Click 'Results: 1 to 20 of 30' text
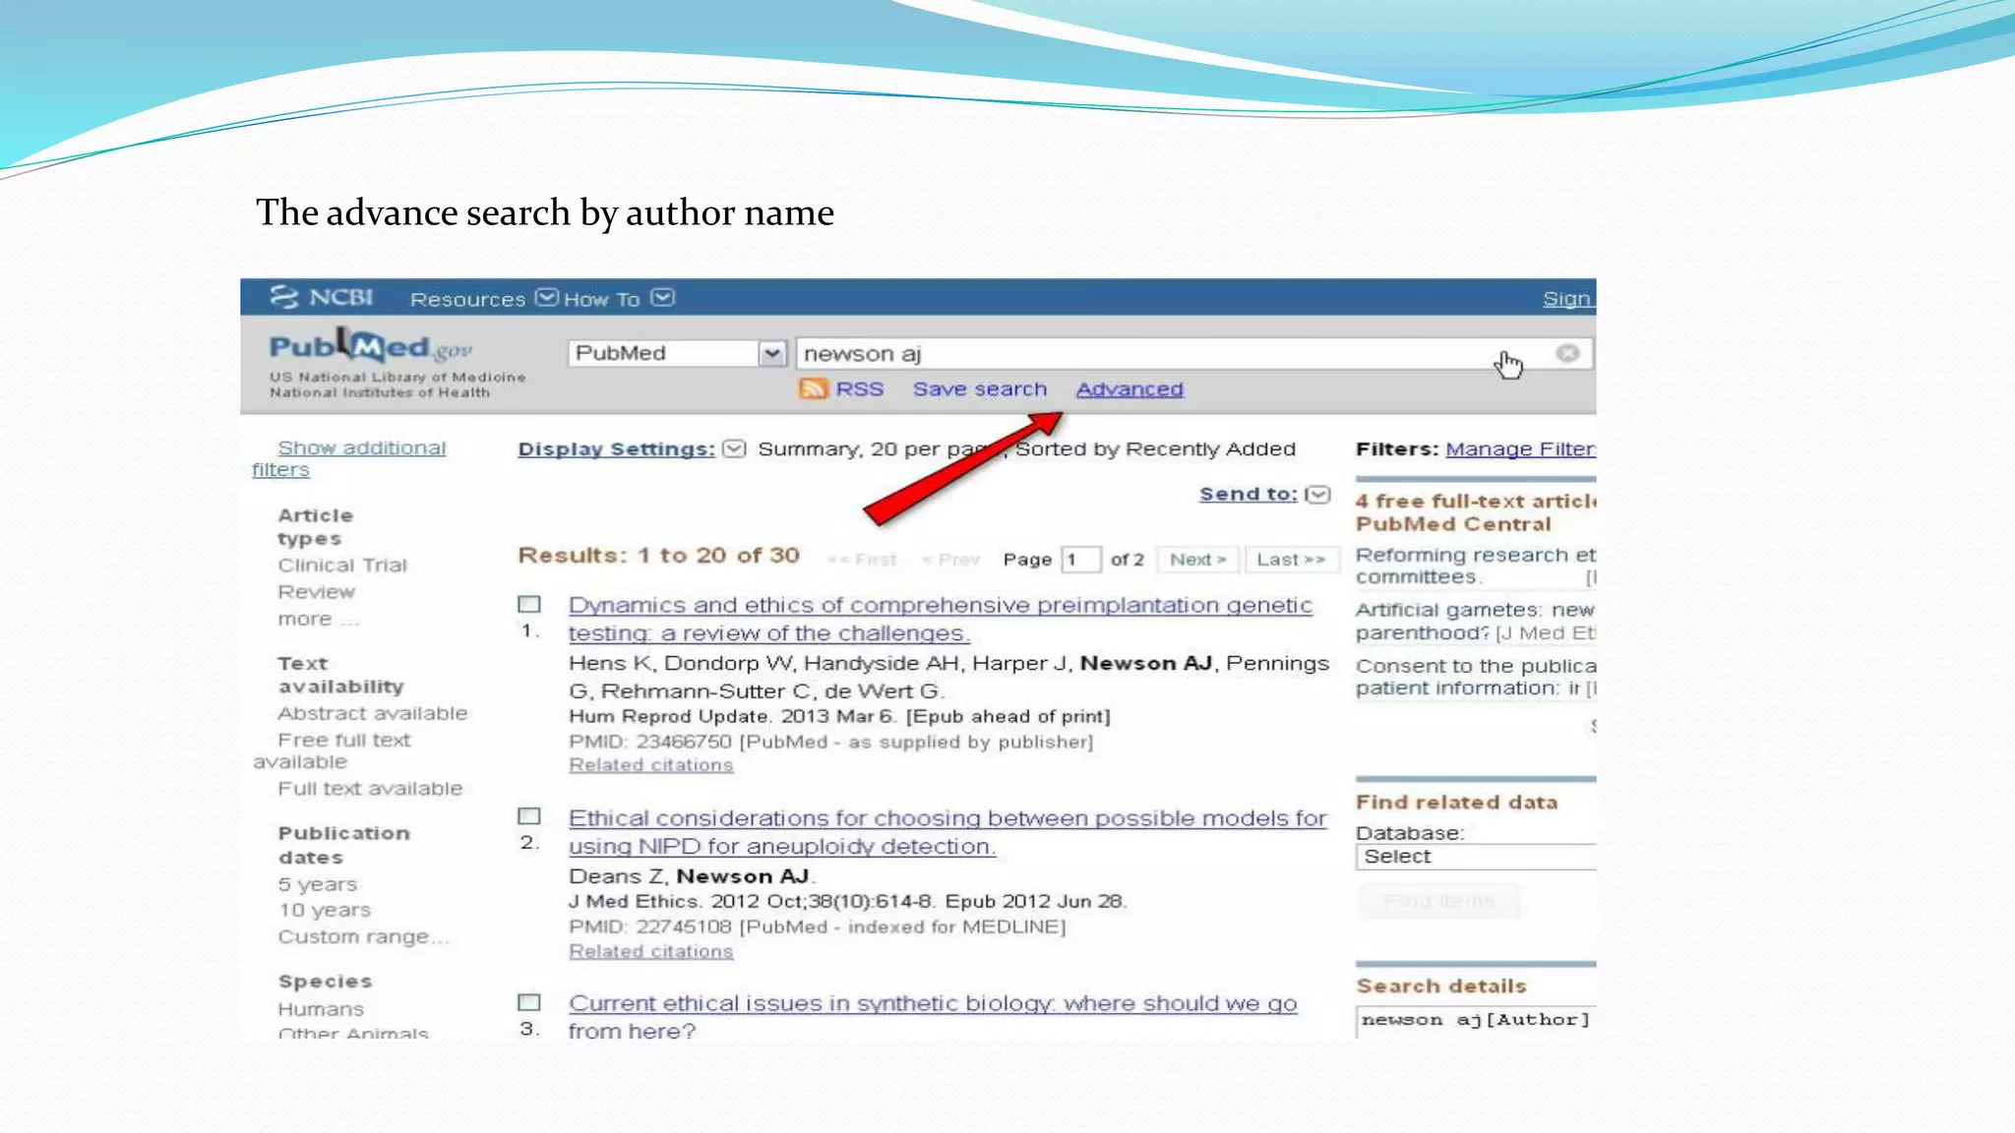Screen dimensions: 2015x1133 [658, 556]
